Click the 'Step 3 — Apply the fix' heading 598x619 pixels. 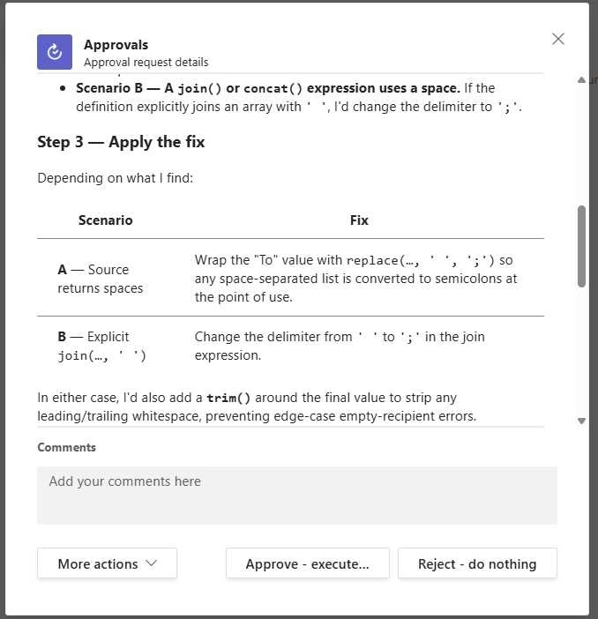click(121, 142)
